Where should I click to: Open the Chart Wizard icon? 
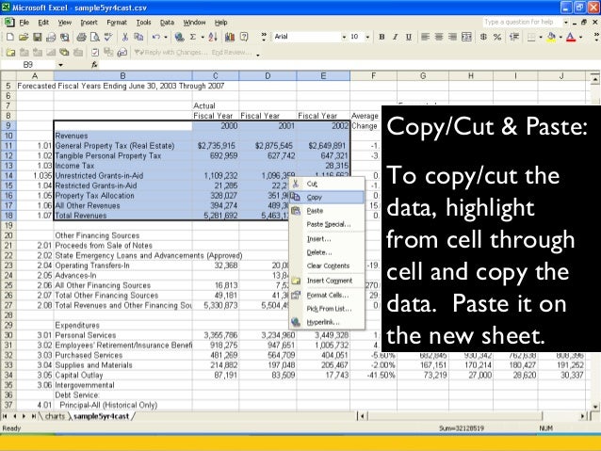point(229,38)
